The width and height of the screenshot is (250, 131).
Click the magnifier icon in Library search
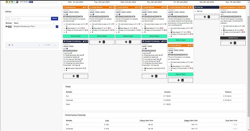click(x=7, y=18)
